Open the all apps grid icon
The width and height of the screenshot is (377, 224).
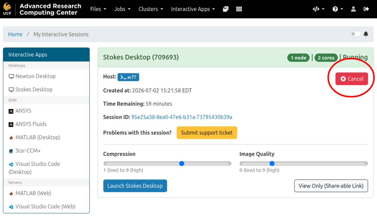click(239, 9)
